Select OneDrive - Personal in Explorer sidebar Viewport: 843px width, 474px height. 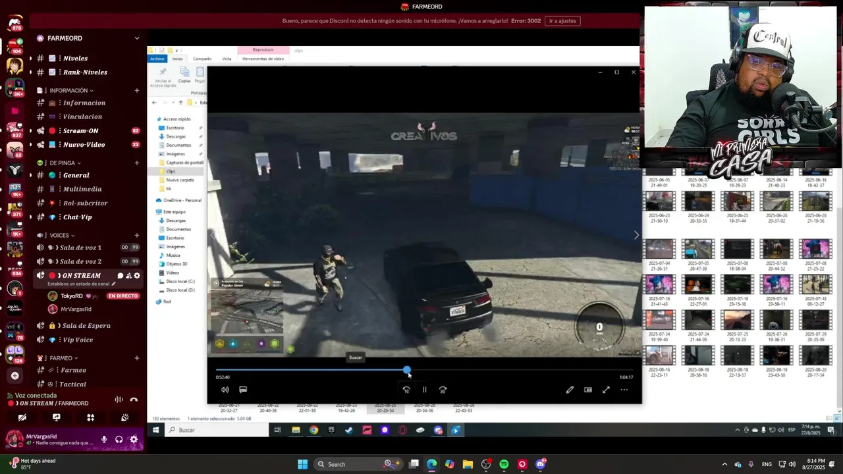(x=179, y=200)
